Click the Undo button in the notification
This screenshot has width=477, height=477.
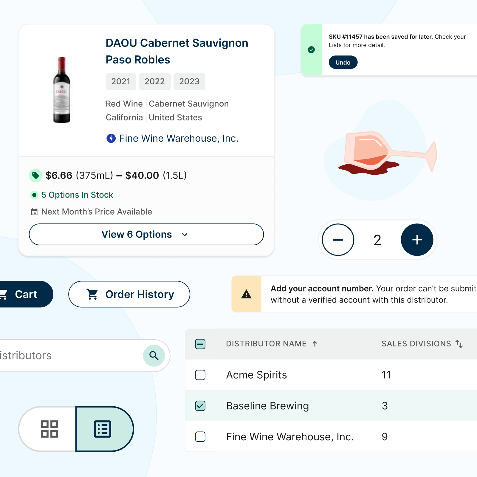[343, 62]
